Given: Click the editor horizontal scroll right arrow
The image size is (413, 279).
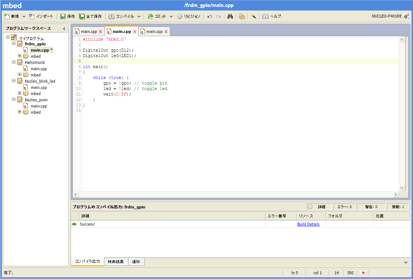Looking at the screenshot, I should click(x=396, y=194).
